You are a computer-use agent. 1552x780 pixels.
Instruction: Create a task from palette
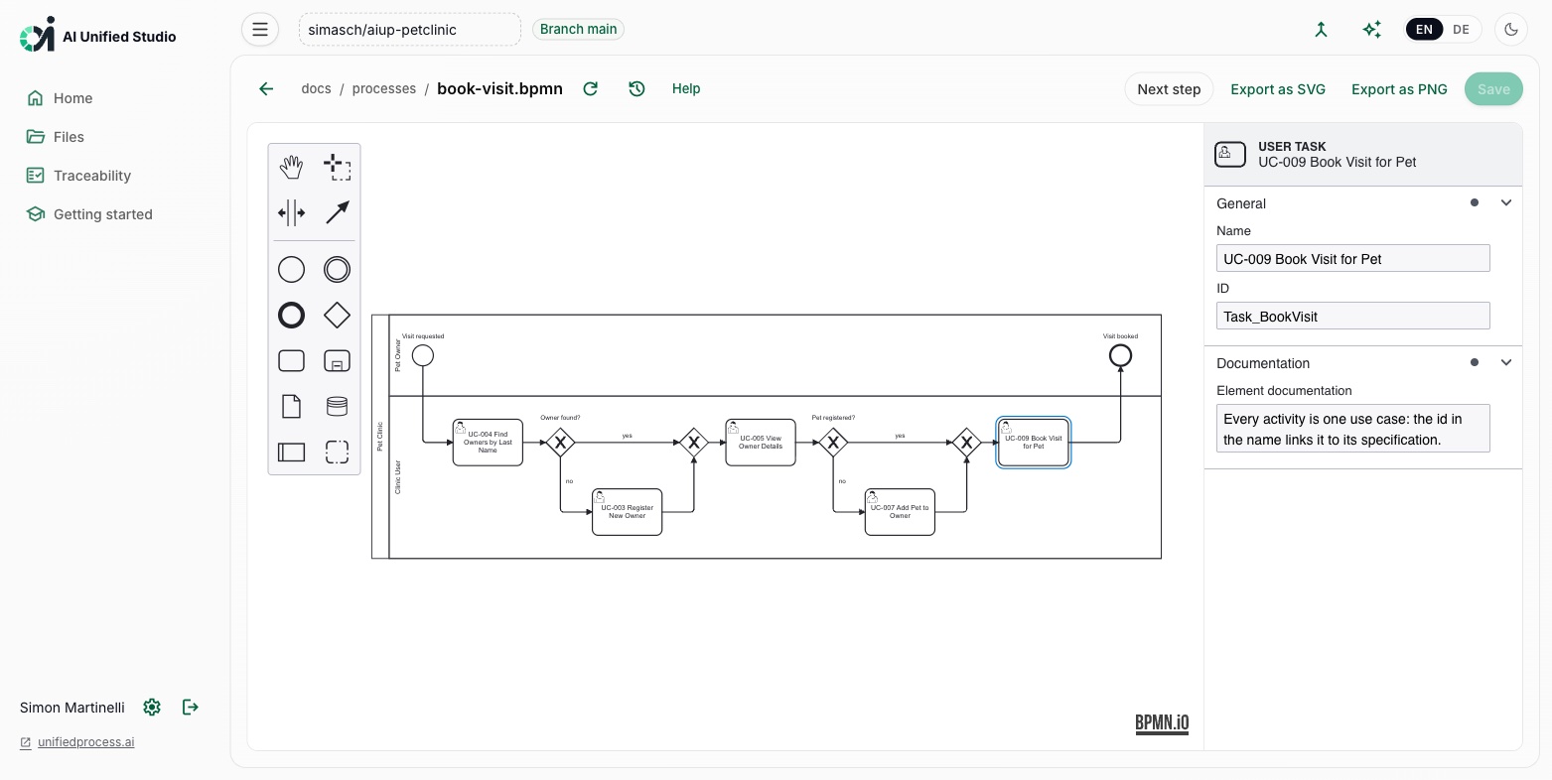291,360
